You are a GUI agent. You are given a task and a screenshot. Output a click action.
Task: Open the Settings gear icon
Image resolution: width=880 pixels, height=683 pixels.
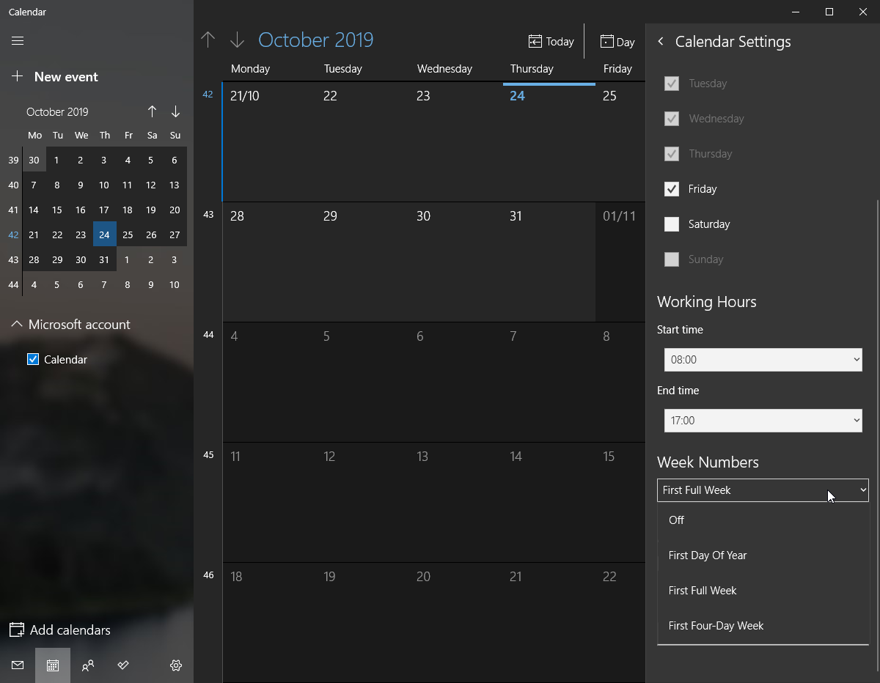[x=175, y=665]
